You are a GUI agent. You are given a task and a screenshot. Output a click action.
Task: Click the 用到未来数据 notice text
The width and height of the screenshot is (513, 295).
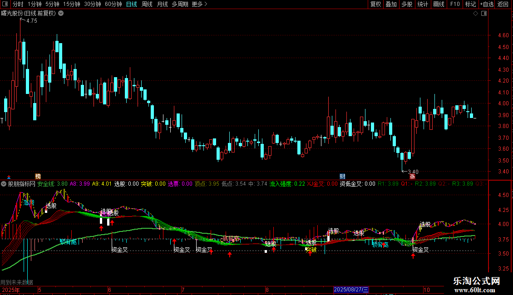17,282
